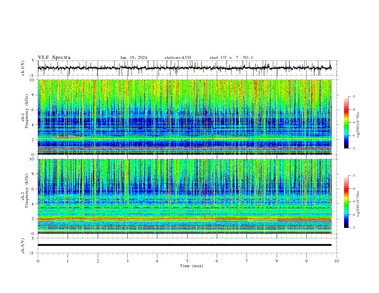
Task: Click the upper color bar's log(PSD) label
Action: click(358, 125)
